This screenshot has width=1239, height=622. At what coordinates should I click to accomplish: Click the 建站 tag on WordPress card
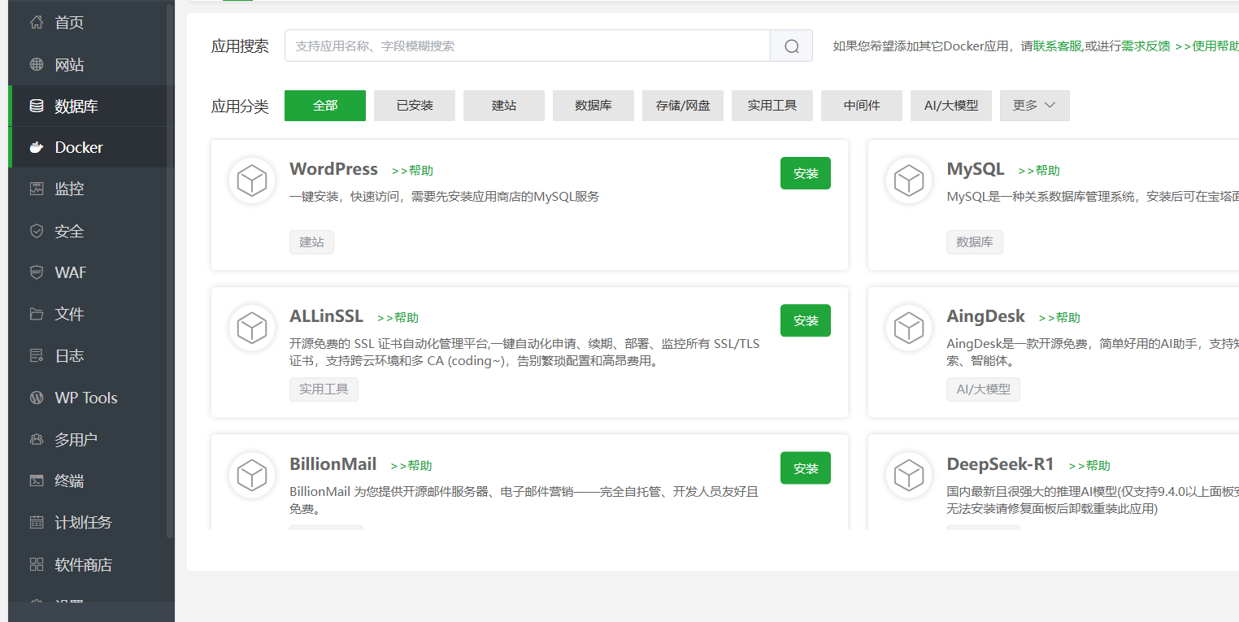pos(311,242)
